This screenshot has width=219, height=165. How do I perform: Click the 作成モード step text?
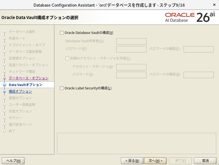point(17,38)
